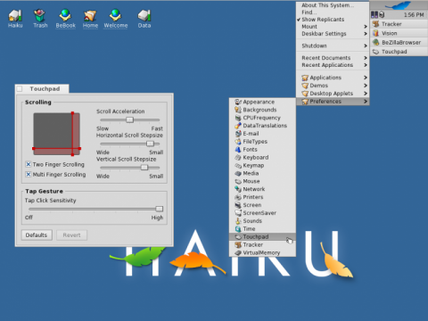Click the Horizontal Scroll Stepsize slider

click(129, 144)
